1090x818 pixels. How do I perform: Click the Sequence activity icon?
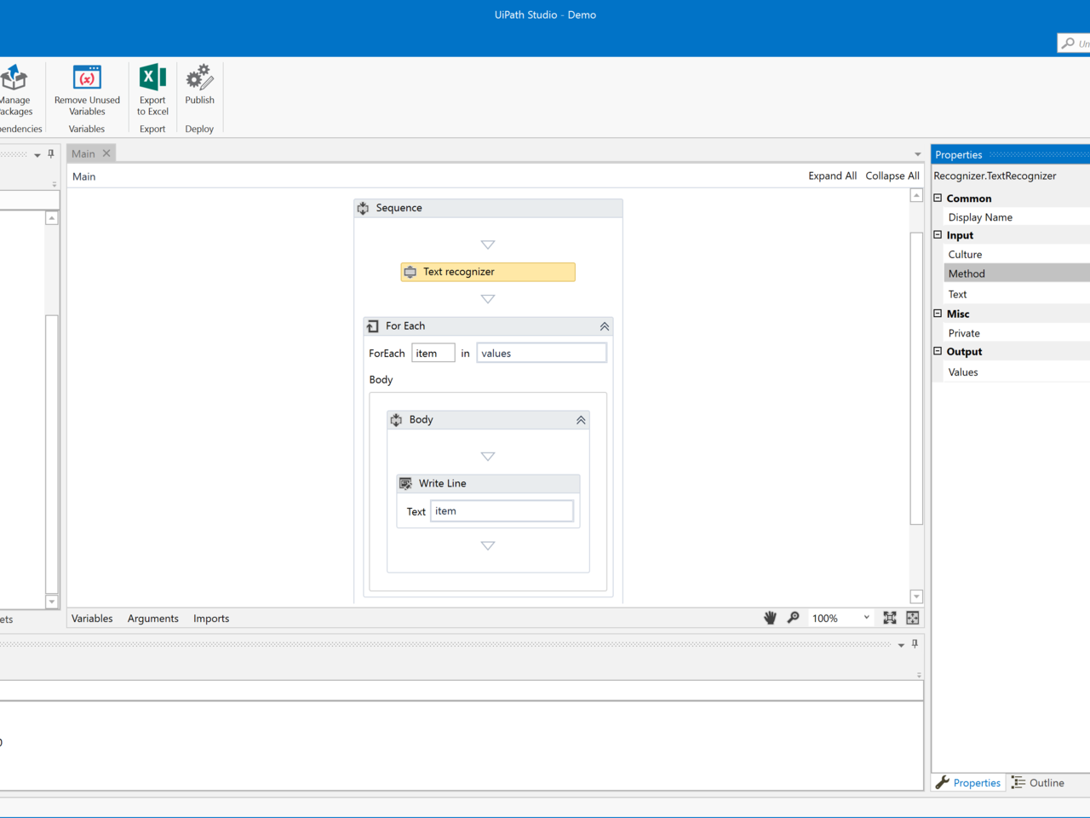[364, 208]
